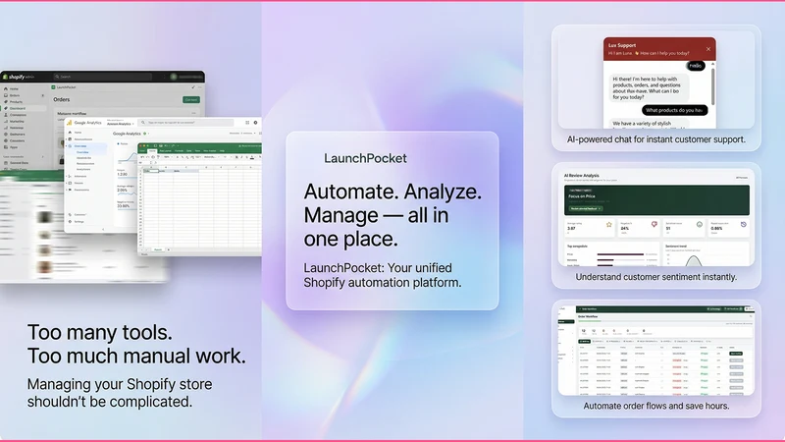Click the Order Workflow green progress bar
785x442 pixels.
590,321
